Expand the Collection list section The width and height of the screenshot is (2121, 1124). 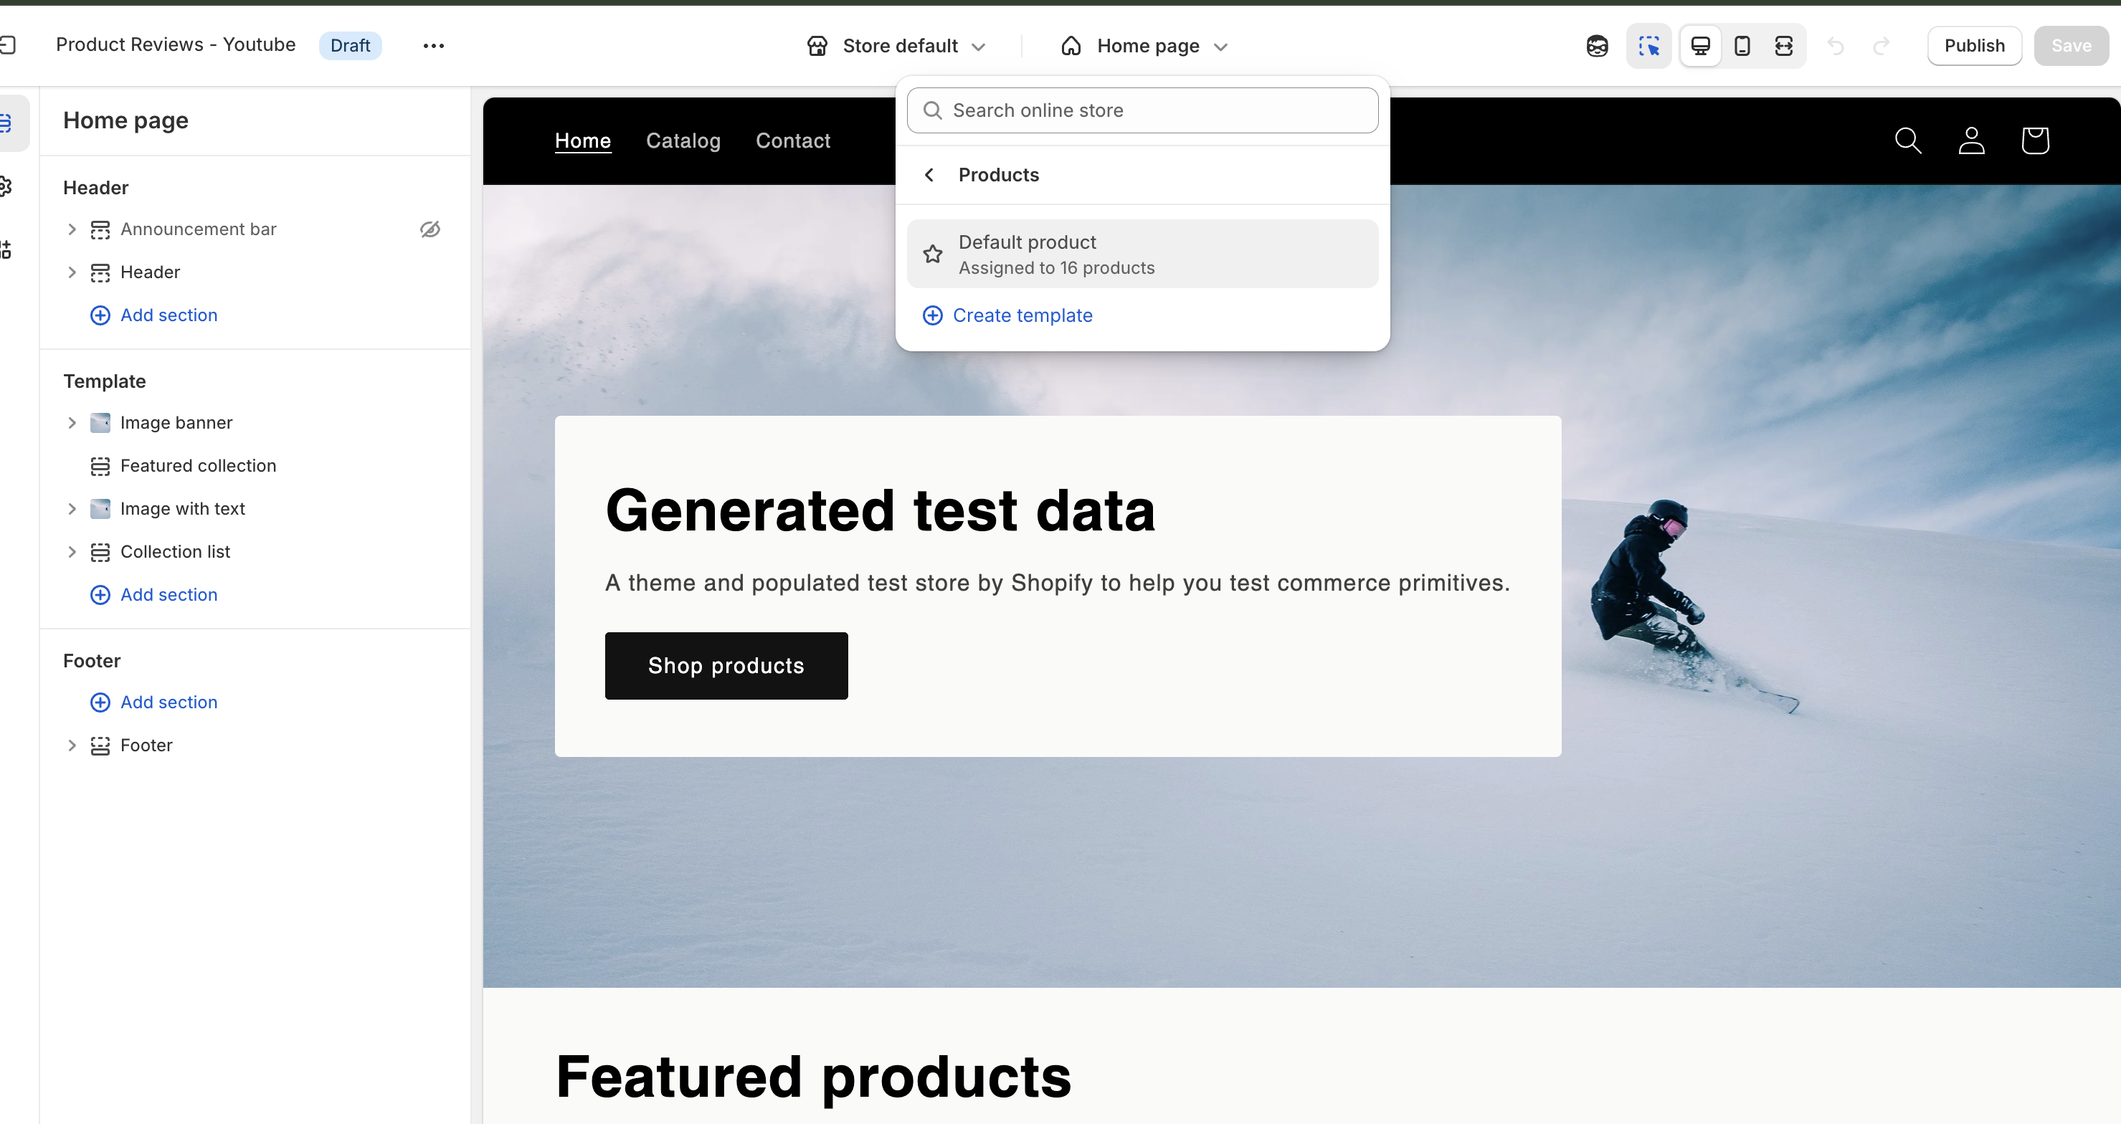(72, 552)
